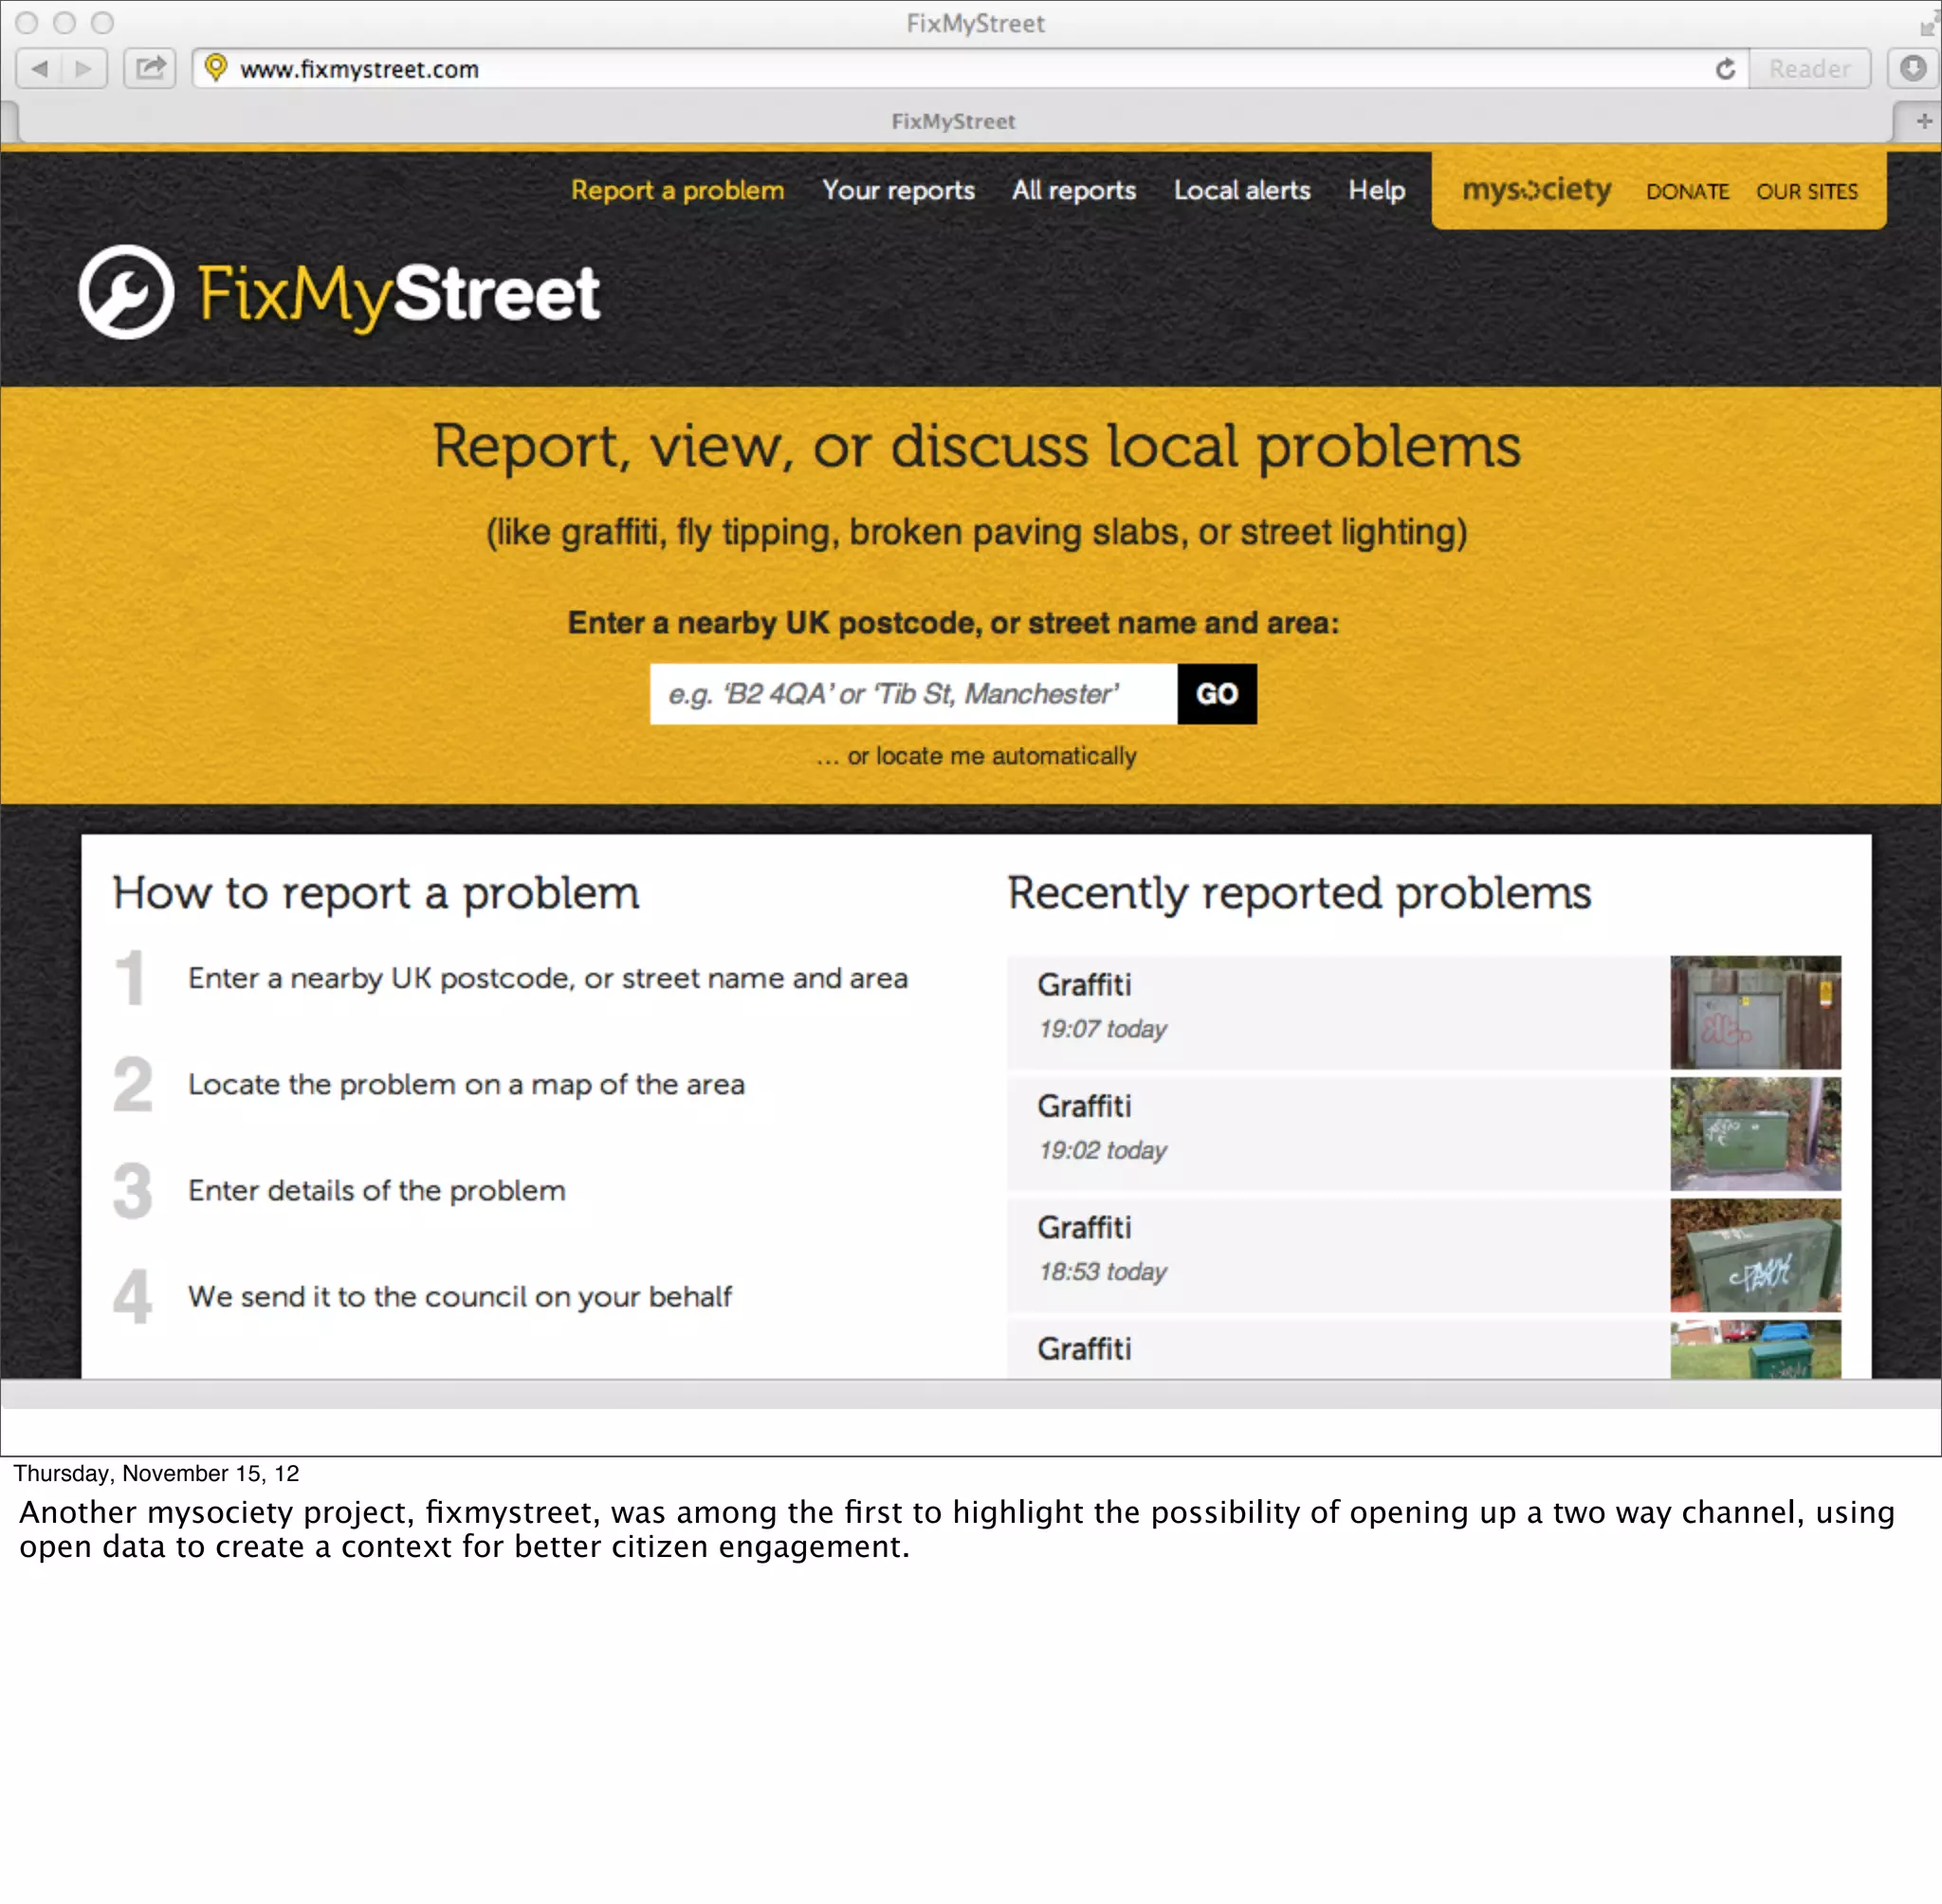
Task: Click the 'Report, view, or discuss local problems' headline
Action: click(976, 446)
